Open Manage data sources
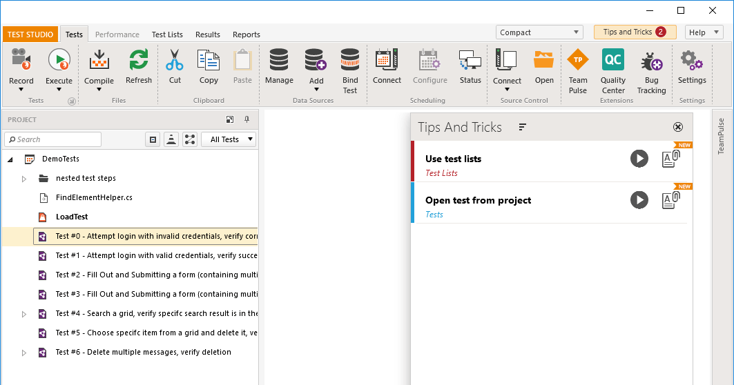 [279, 61]
